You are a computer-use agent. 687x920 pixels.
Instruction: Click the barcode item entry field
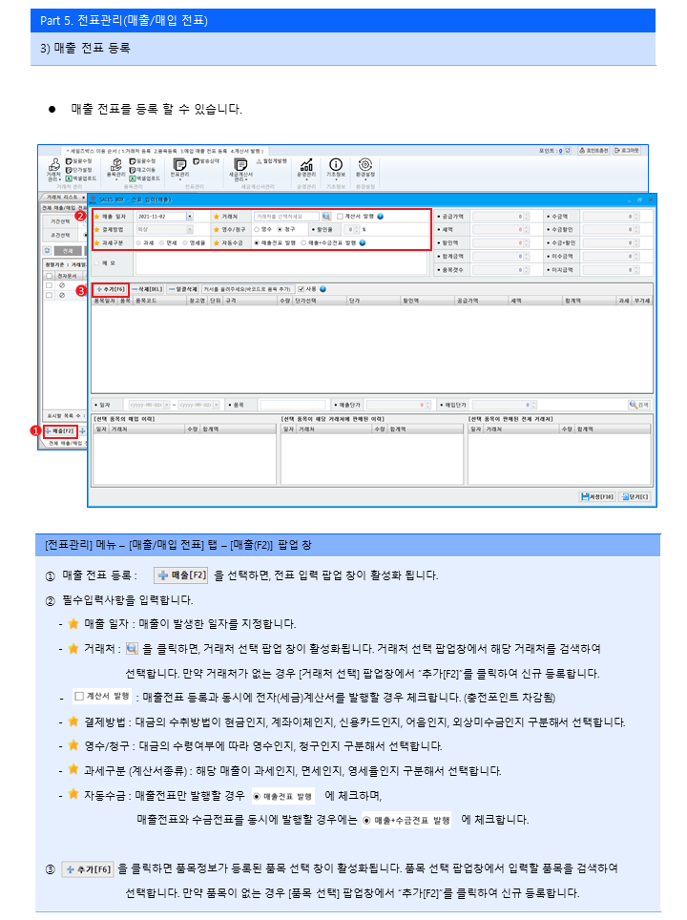[x=247, y=289]
